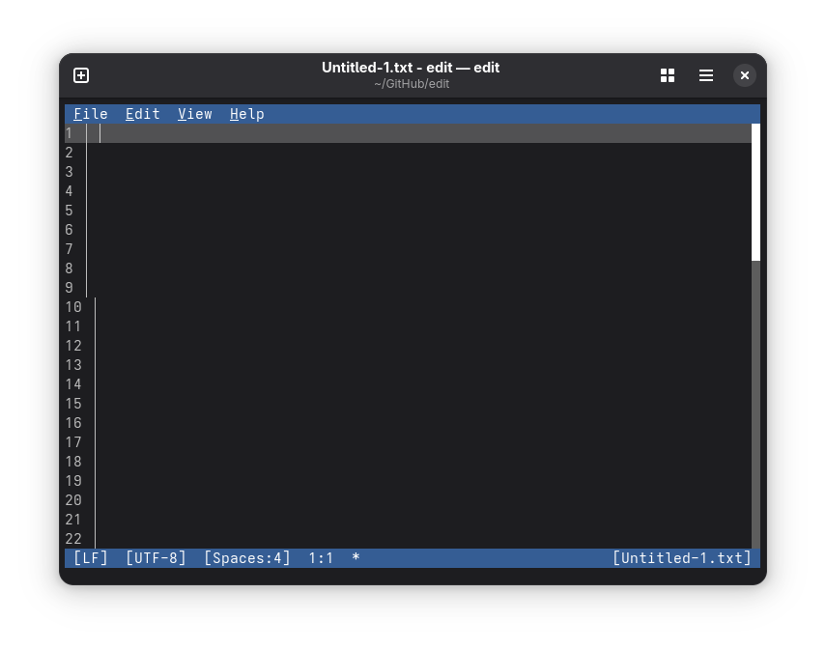Click line number 10 in the gutter
The image size is (826, 650).
[x=73, y=307]
